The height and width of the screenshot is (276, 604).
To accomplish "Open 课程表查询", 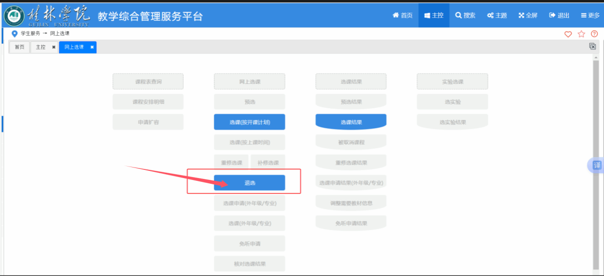I will [148, 81].
